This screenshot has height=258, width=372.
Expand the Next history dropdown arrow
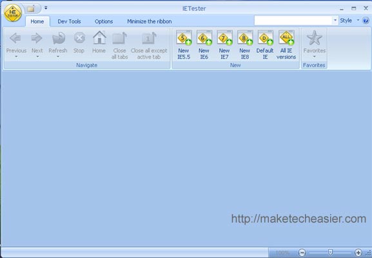point(37,57)
